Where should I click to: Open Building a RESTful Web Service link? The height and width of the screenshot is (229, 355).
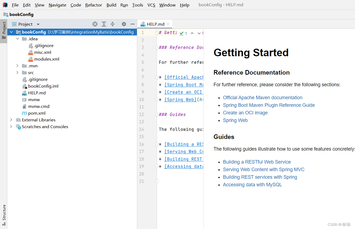click(257, 162)
